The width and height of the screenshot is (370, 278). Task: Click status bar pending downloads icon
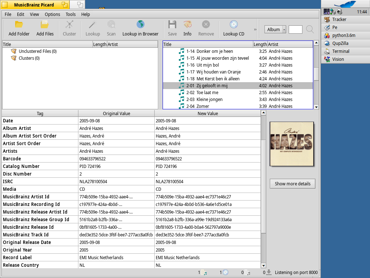tap(268, 272)
